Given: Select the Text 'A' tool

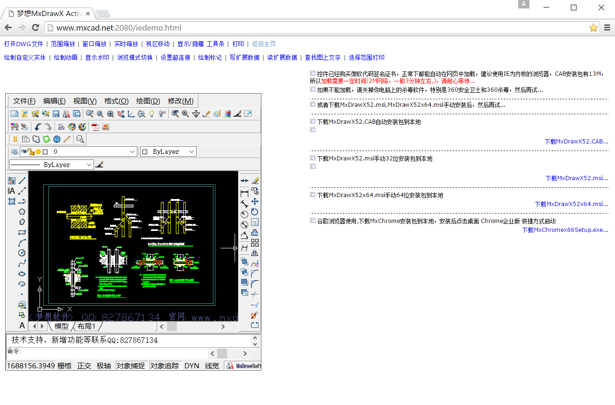Looking at the screenshot, I should [x=22, y=325].
